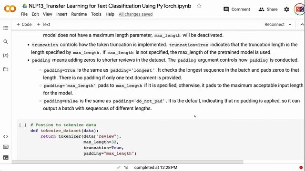The width and height of the screenshot is (305, 171).
Task: Open the Tools menu
Action: click(96, 14)
